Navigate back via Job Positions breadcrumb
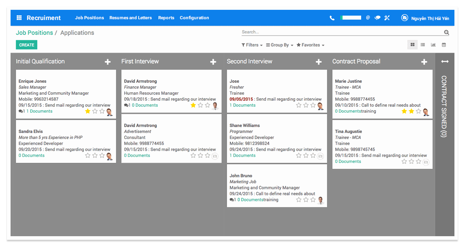This screenshot has width=465, height=246. click(x=34, y=33)
